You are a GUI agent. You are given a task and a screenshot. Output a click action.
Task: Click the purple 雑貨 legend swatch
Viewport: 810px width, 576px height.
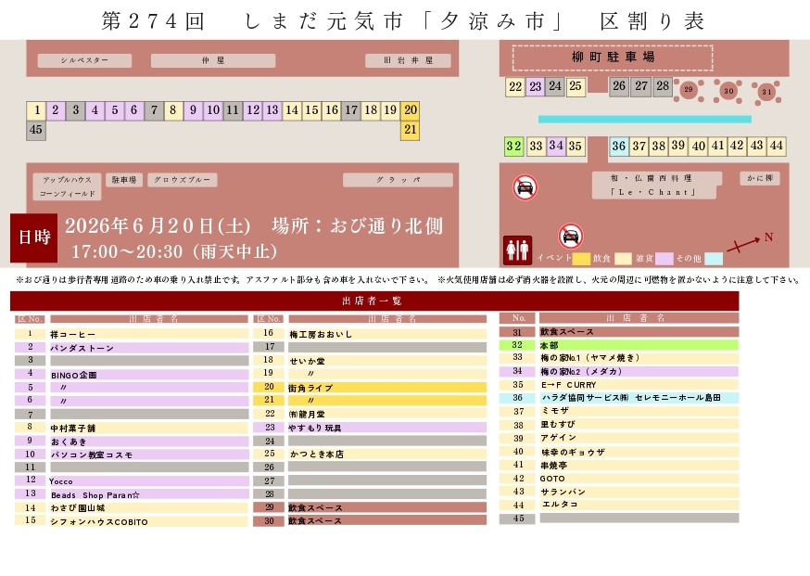(664, 259)
